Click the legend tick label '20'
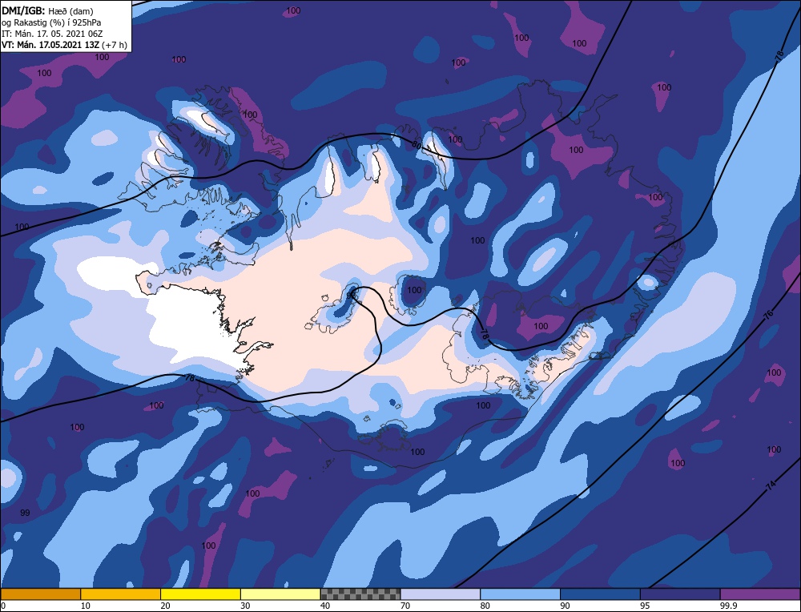The width and height of the screenshot is (801, 612). (x=166, y=606)
